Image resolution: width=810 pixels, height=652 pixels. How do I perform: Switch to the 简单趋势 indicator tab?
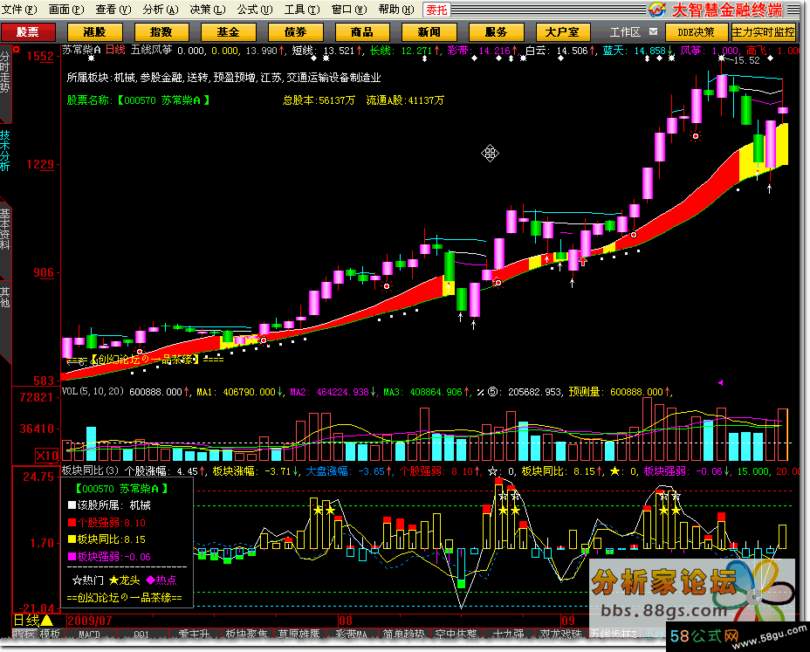click(x=403, y=634)
